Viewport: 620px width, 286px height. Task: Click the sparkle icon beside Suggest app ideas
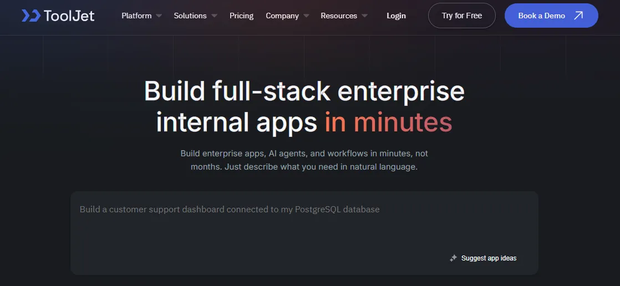[x=454, y=258]
